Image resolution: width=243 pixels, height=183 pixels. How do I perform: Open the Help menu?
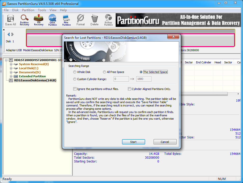click(63, 10)
